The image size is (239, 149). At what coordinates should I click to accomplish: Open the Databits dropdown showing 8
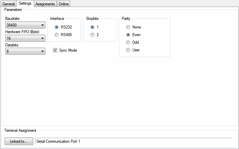click(x=25, y=51)
